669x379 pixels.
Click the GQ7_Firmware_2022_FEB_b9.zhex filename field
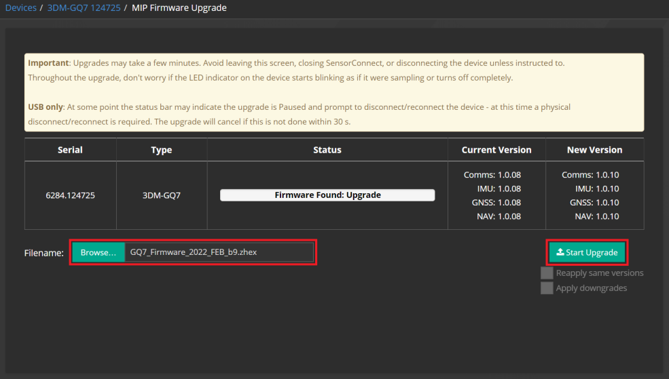click(219, 252)
